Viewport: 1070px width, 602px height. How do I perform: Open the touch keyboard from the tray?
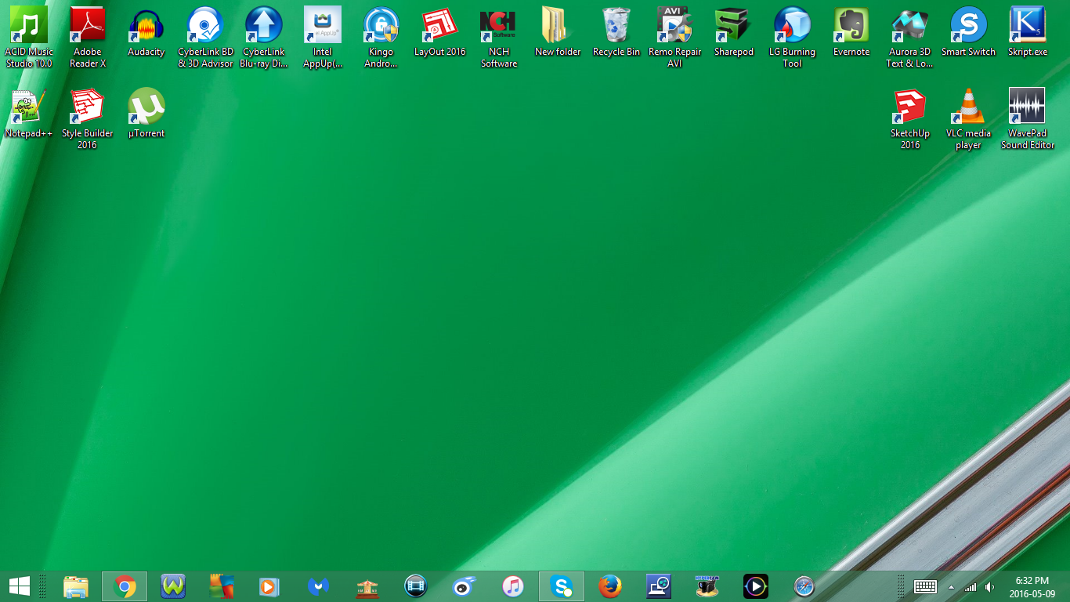[926, 586]
